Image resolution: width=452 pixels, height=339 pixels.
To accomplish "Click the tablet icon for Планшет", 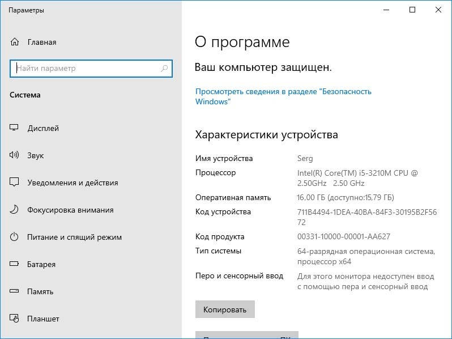I will click(15, 319).
